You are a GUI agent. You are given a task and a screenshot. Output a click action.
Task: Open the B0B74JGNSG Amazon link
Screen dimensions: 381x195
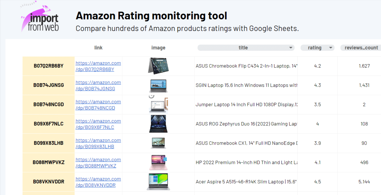coord(98,85)
